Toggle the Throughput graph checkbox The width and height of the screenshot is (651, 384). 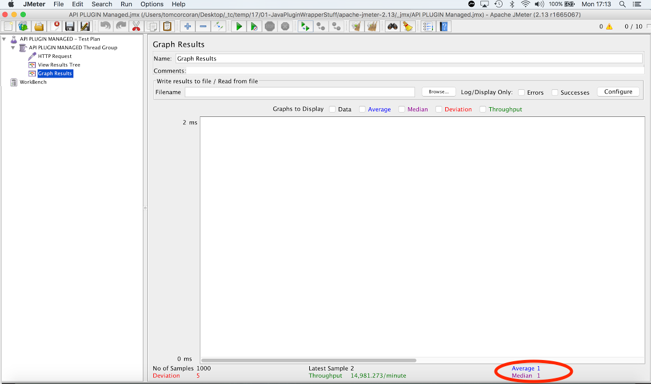click(483, 110)
